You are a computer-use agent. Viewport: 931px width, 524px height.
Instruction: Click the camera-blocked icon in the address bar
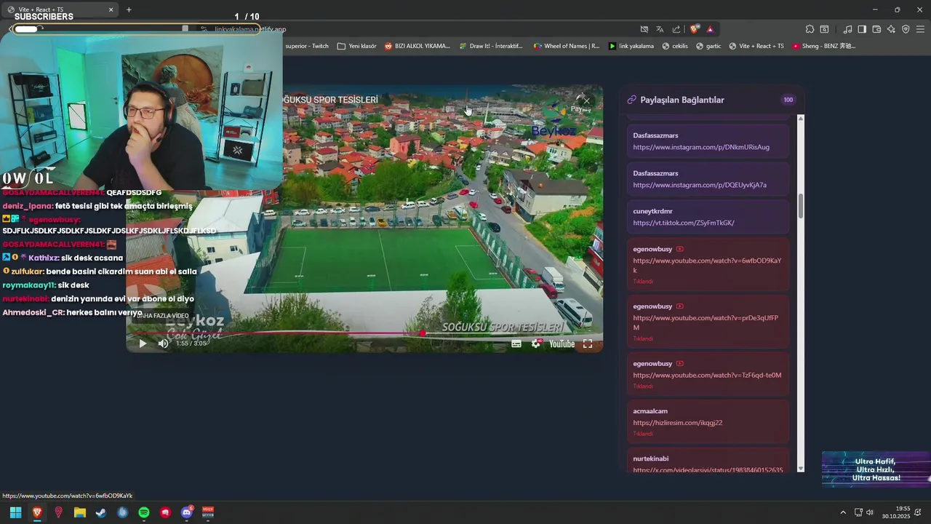pyautogui.click(x=644, y=29)
